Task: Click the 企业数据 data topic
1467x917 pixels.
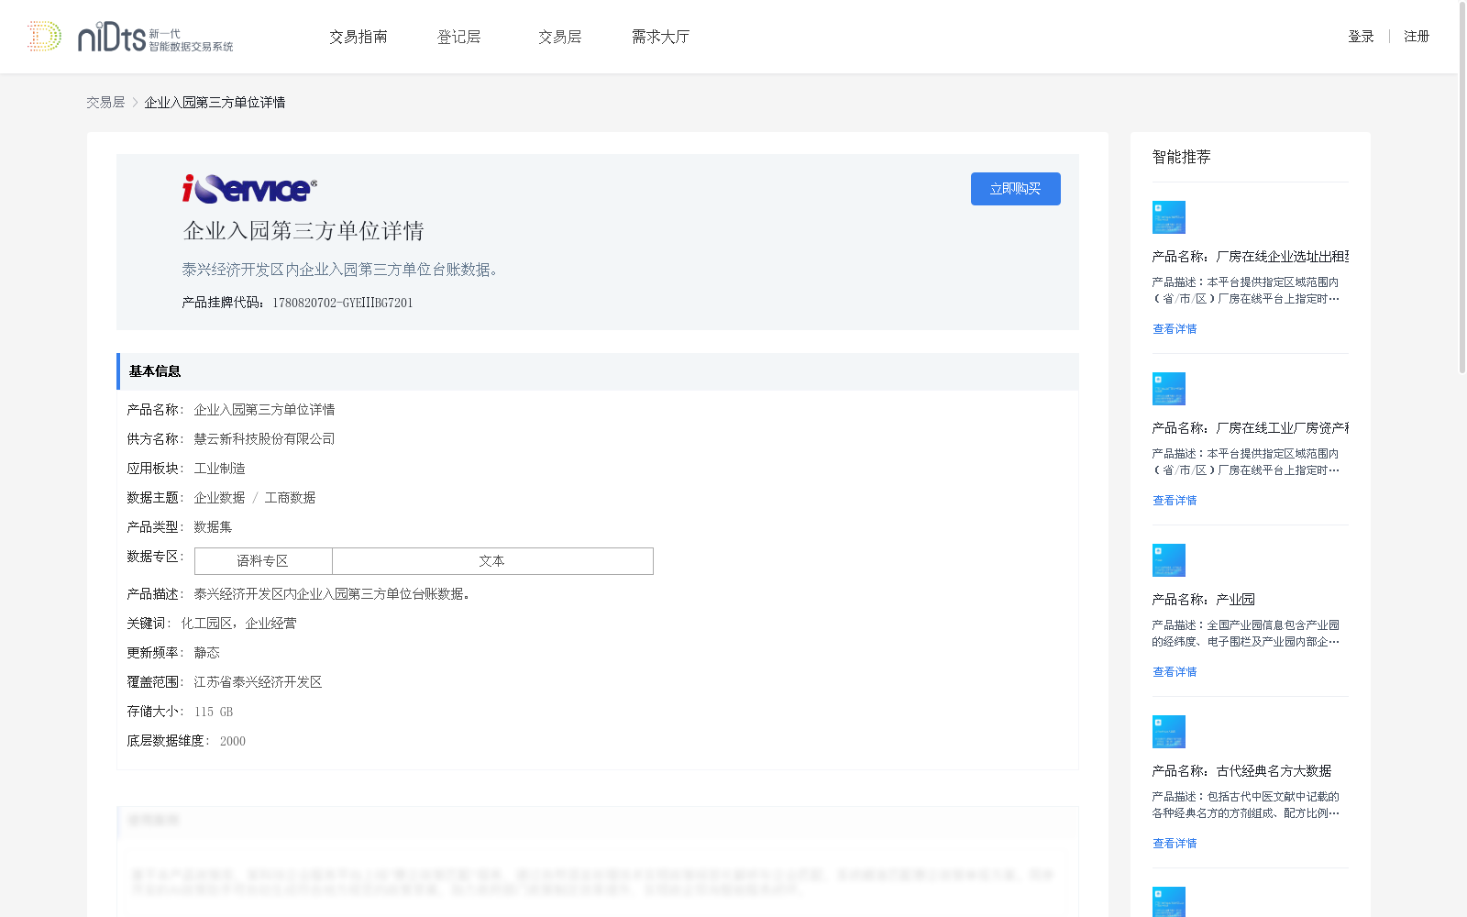Action: 220,498
